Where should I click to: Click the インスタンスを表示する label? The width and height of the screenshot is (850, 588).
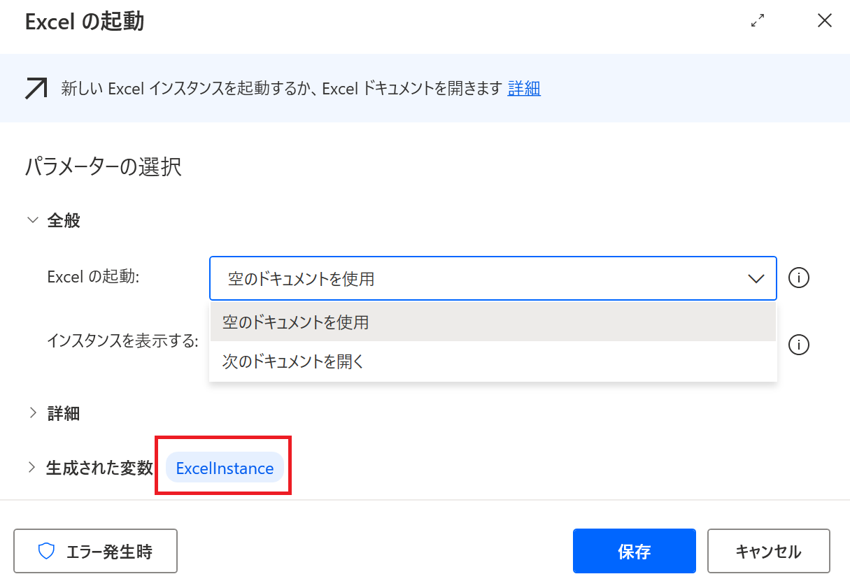pos(122,341)
